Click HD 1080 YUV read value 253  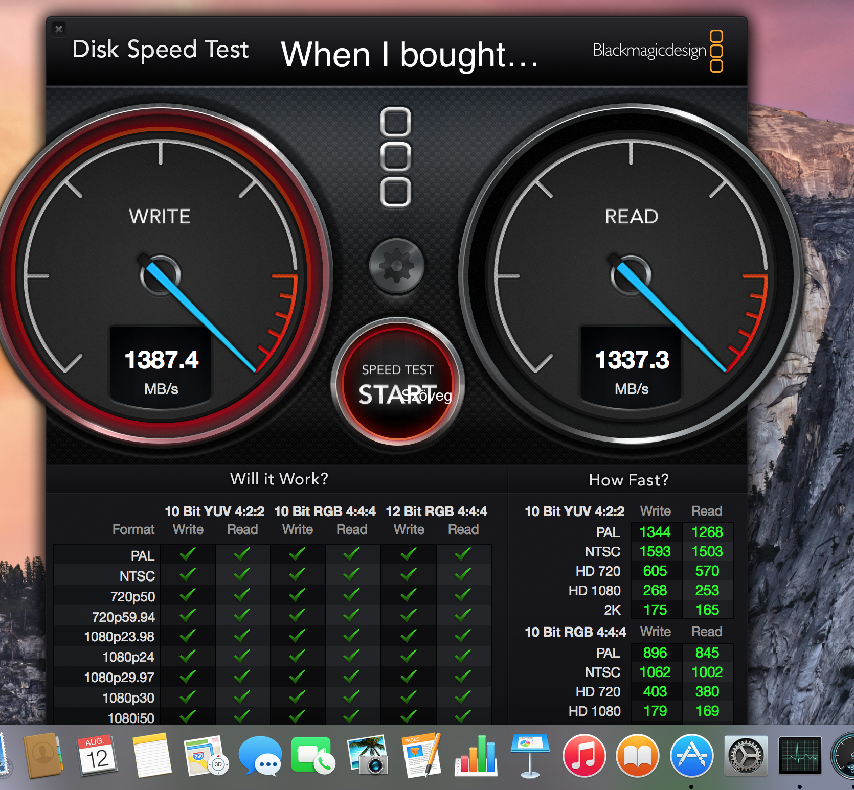click(707, 590)
